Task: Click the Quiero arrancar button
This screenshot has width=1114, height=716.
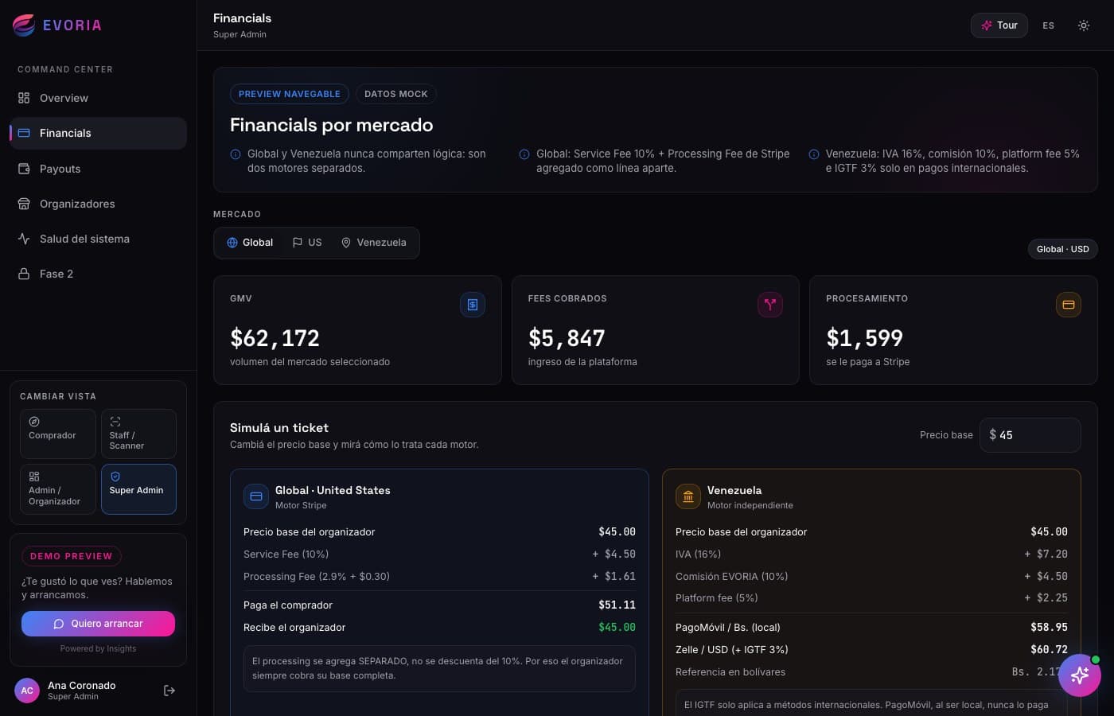Action: (98, 624)
